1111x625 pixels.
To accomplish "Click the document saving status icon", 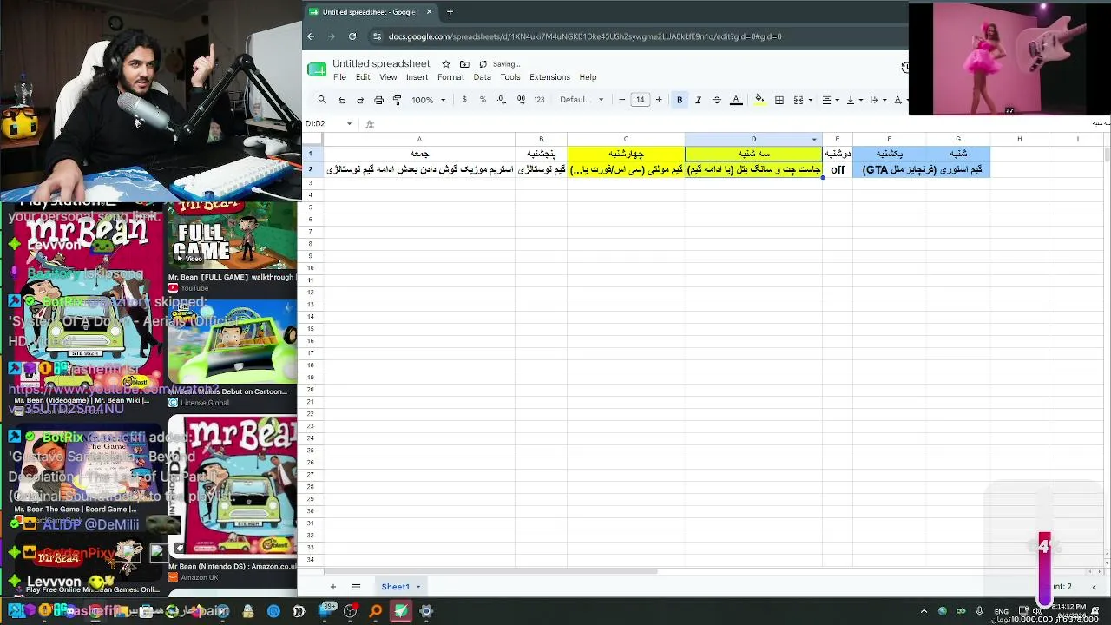I will click(x=483, y=64).
